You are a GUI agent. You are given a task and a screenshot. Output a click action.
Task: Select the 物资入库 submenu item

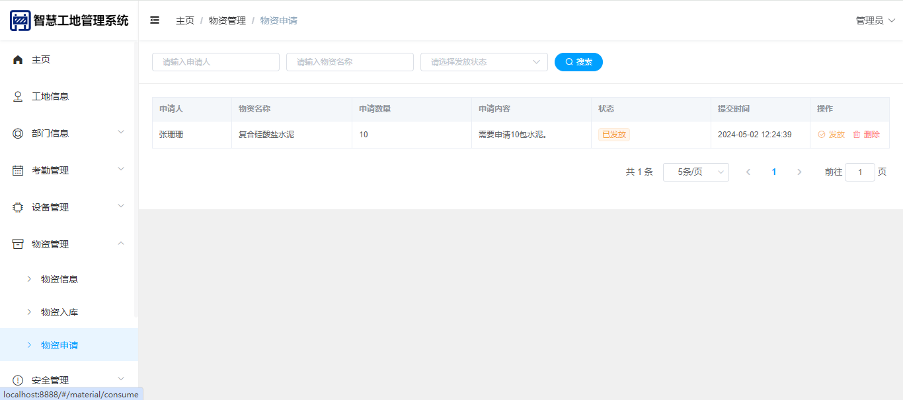click(x=59, y=312)
